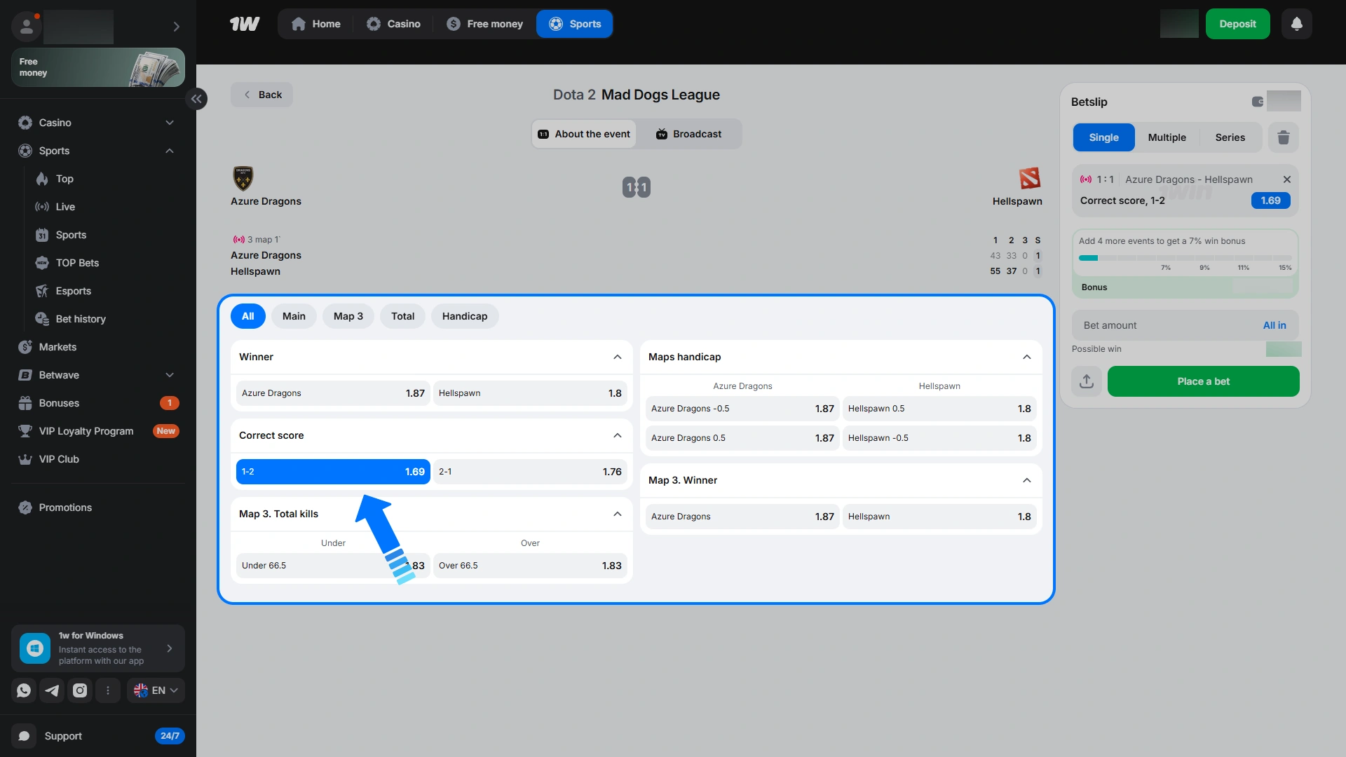Screen dimensions: 1346x757
Task: Collapse the Winner market section
Action: (x=618, y=357)
